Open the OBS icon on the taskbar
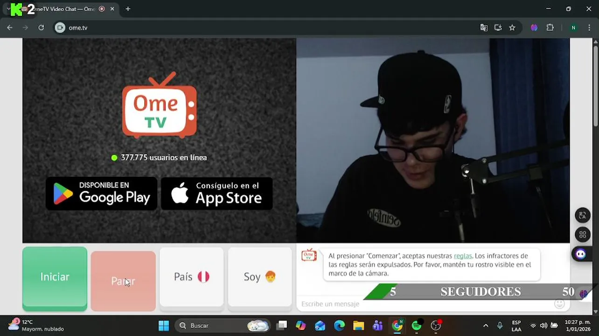Screen dimensions: 599x336 [x=436, y=325]
